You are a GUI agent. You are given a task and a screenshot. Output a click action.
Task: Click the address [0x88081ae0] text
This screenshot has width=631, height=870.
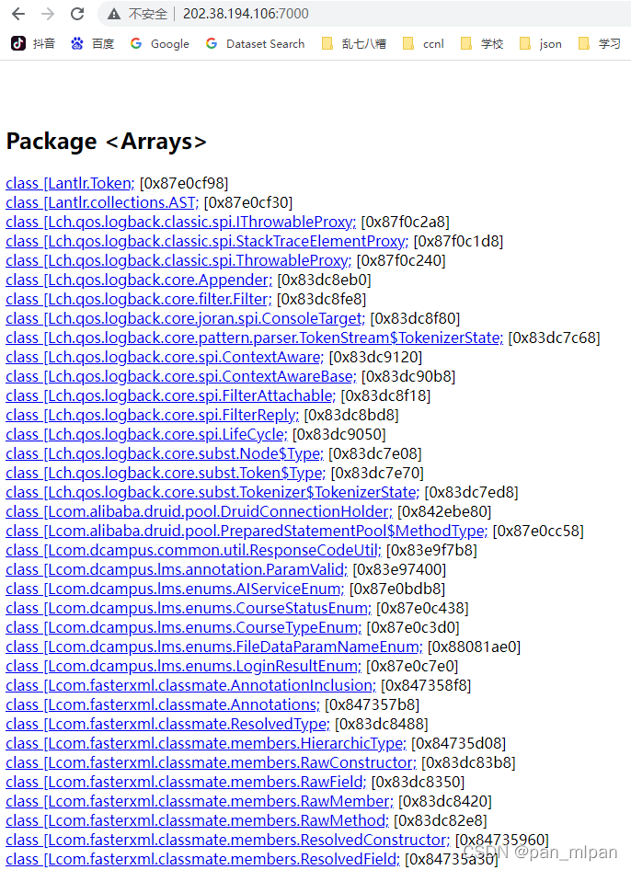(x=475, y=647)
